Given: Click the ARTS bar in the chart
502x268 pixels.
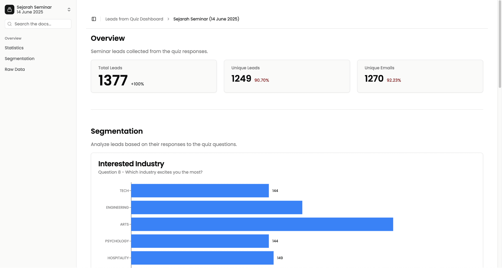Looking at the screenshot, I should [x=261, y=224].
